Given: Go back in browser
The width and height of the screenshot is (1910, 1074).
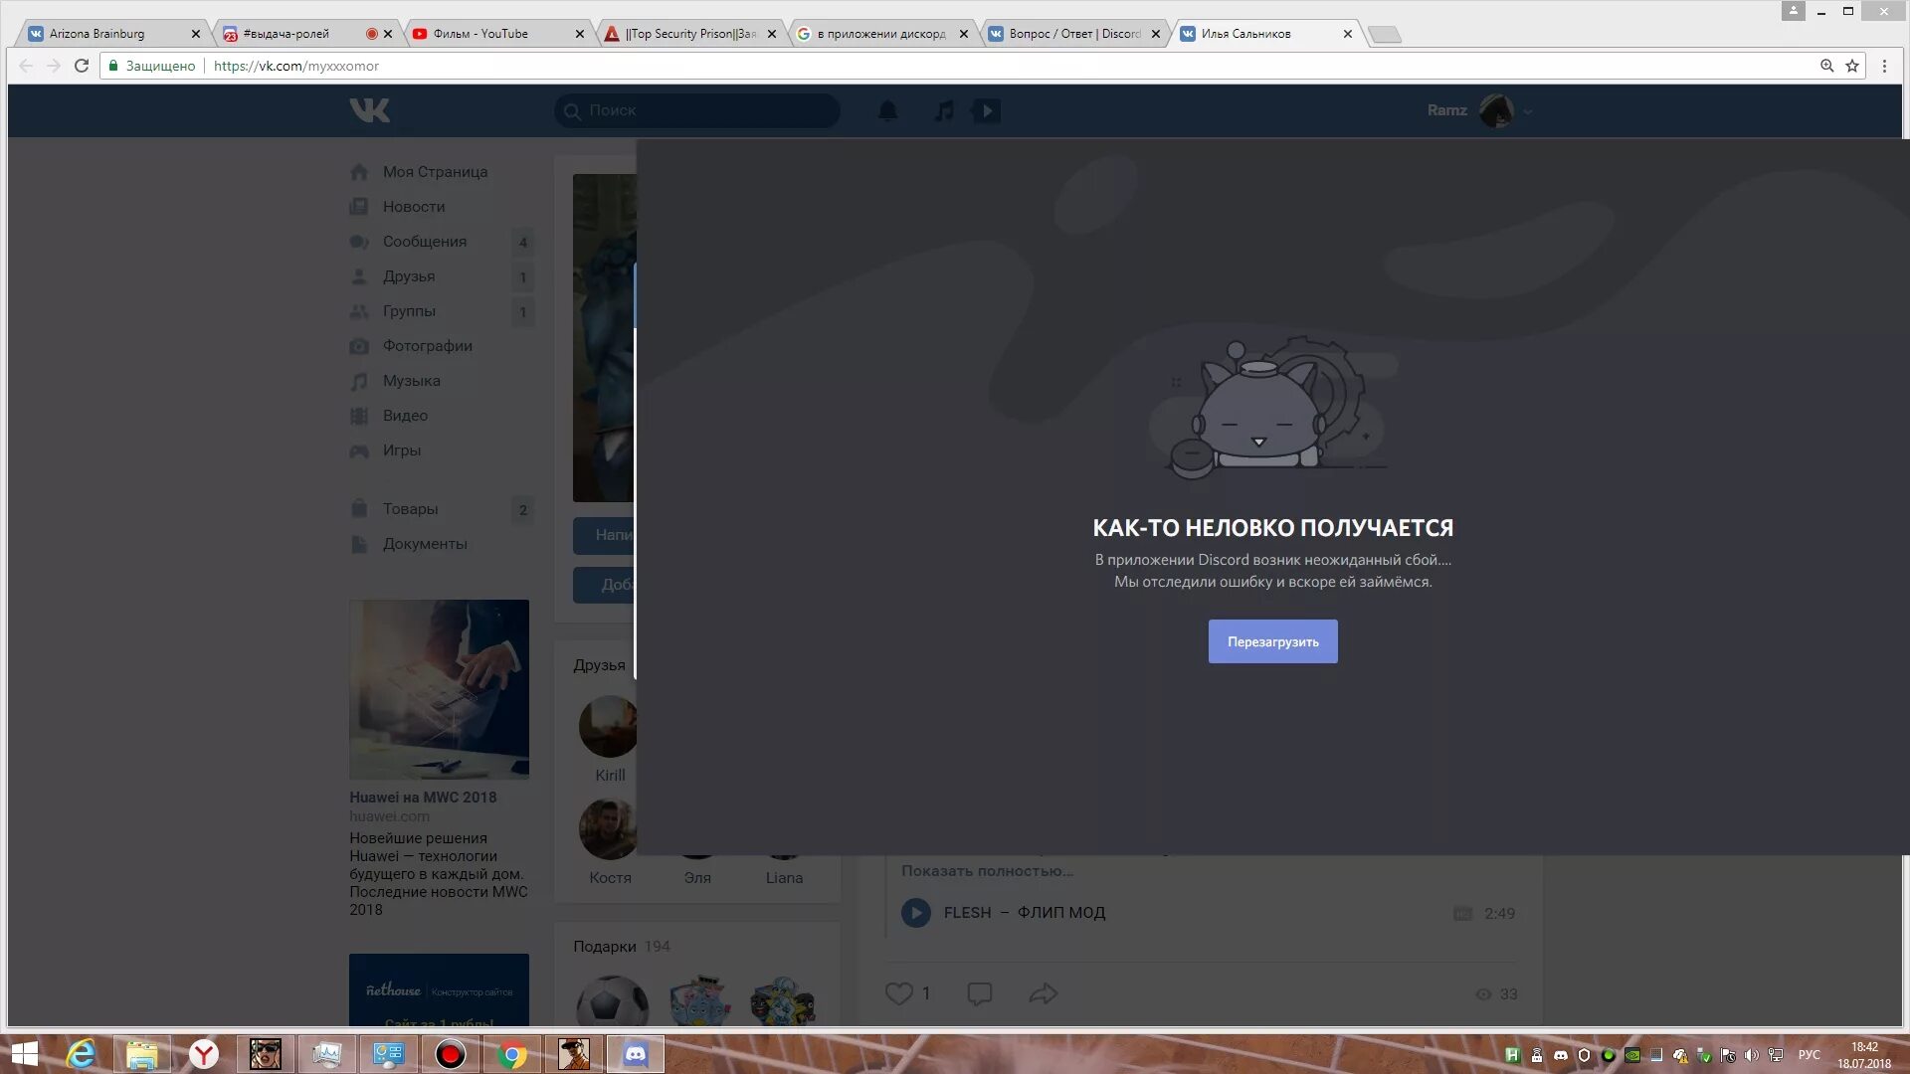Looking at the screenshot, I should (26, 66).
